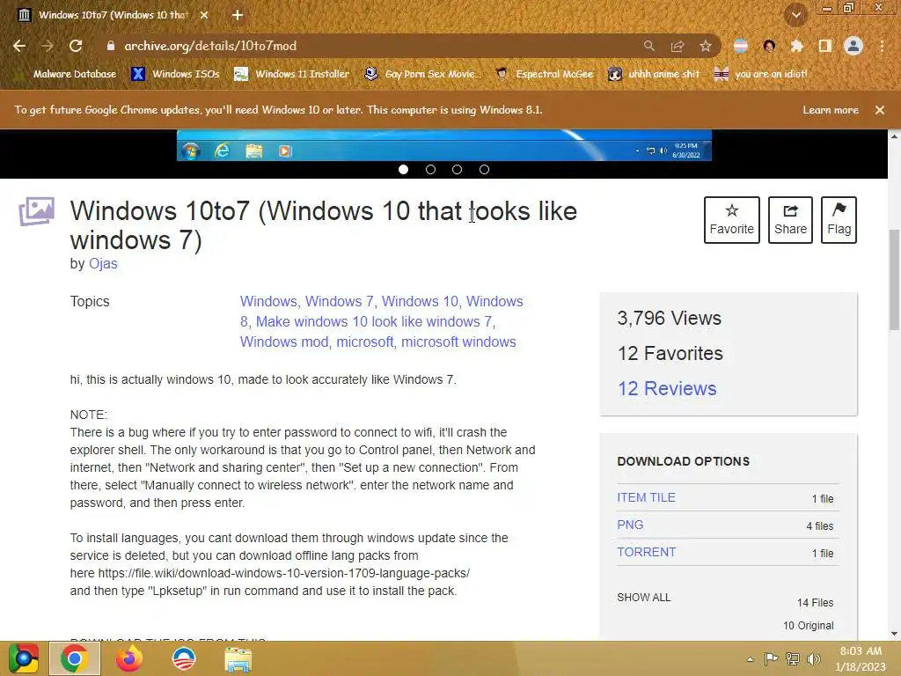The height and width of the screenshot is (676, 901).
Task: Favorite this item with the star button
Action: click(731, 219)
